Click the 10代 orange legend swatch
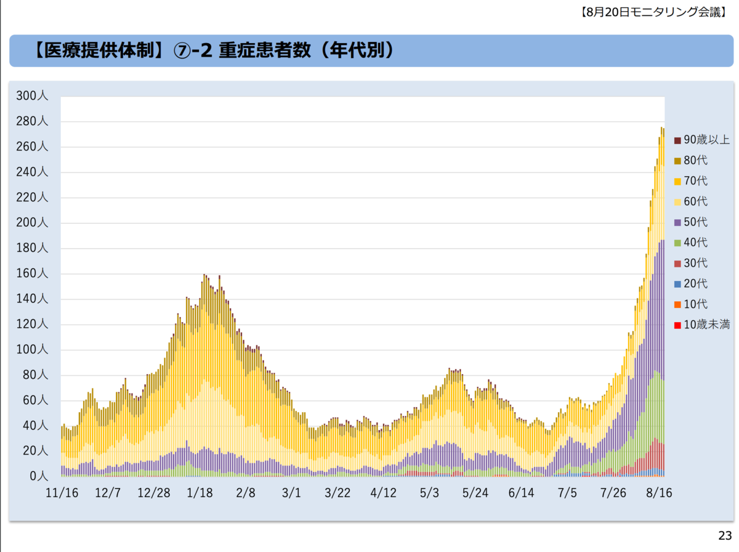This screenshot has width=739, height=552. coord(677,304)
